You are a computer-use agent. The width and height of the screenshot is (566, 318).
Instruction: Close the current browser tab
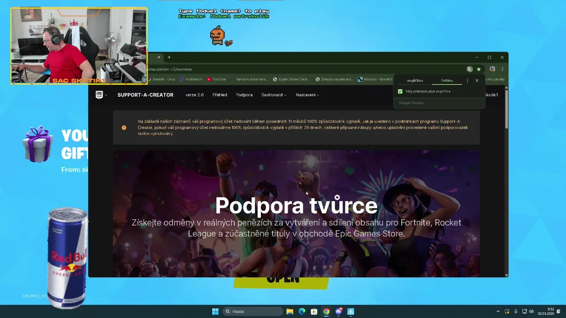159,57
